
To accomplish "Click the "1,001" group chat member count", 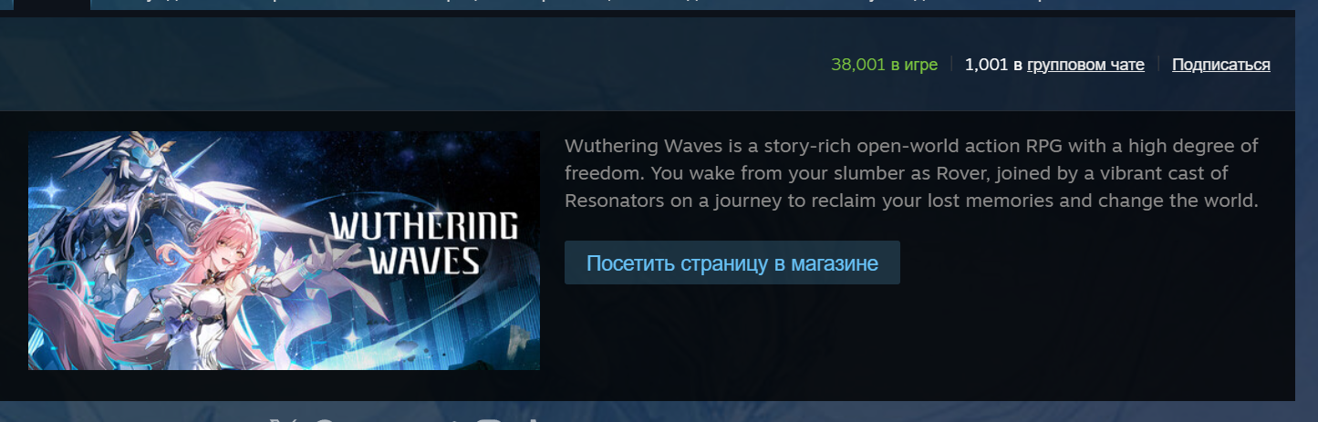I will [x=986, y=65].
